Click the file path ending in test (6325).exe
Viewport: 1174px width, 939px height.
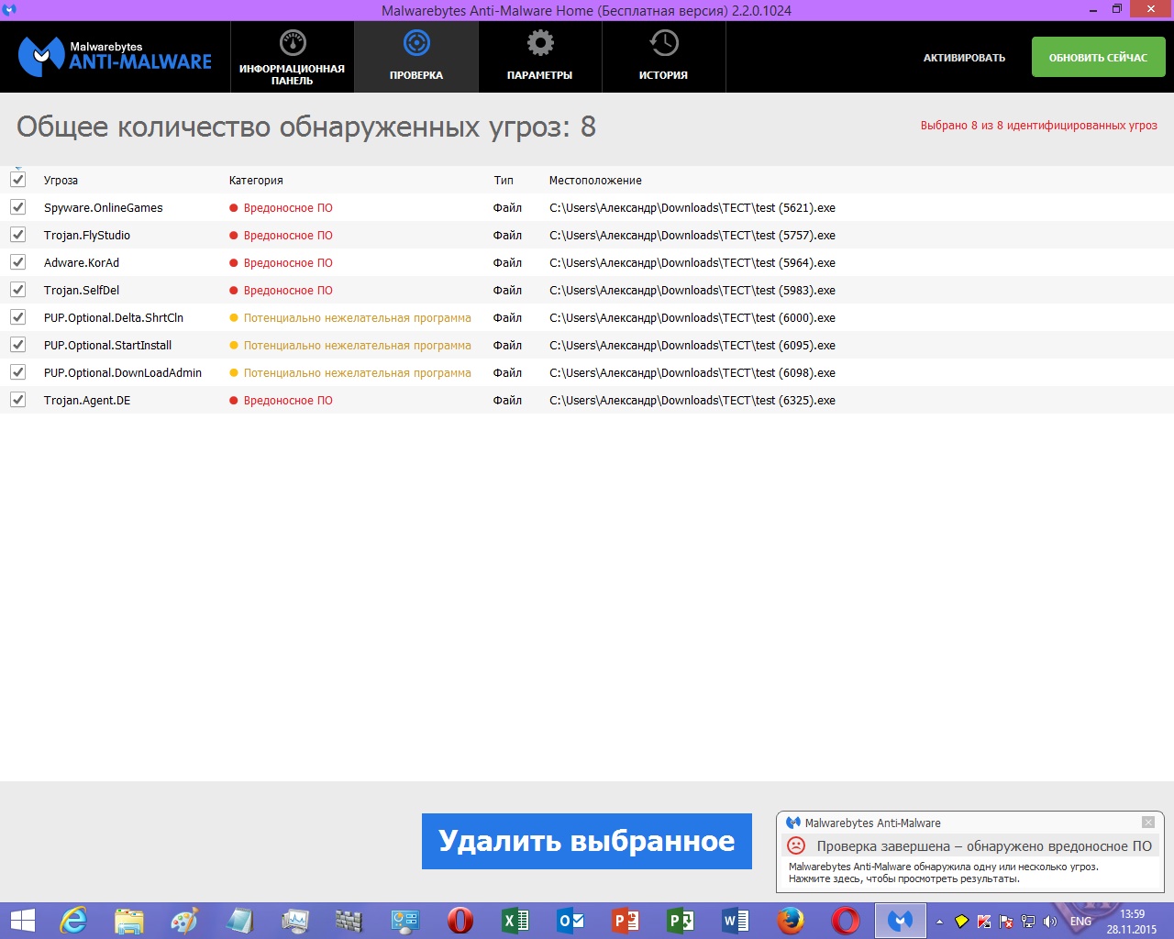[692, 401]
